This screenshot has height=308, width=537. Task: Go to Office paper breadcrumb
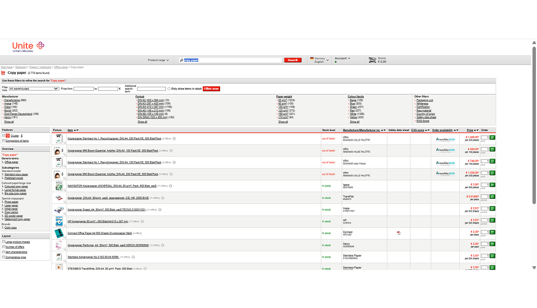point(61,67)
